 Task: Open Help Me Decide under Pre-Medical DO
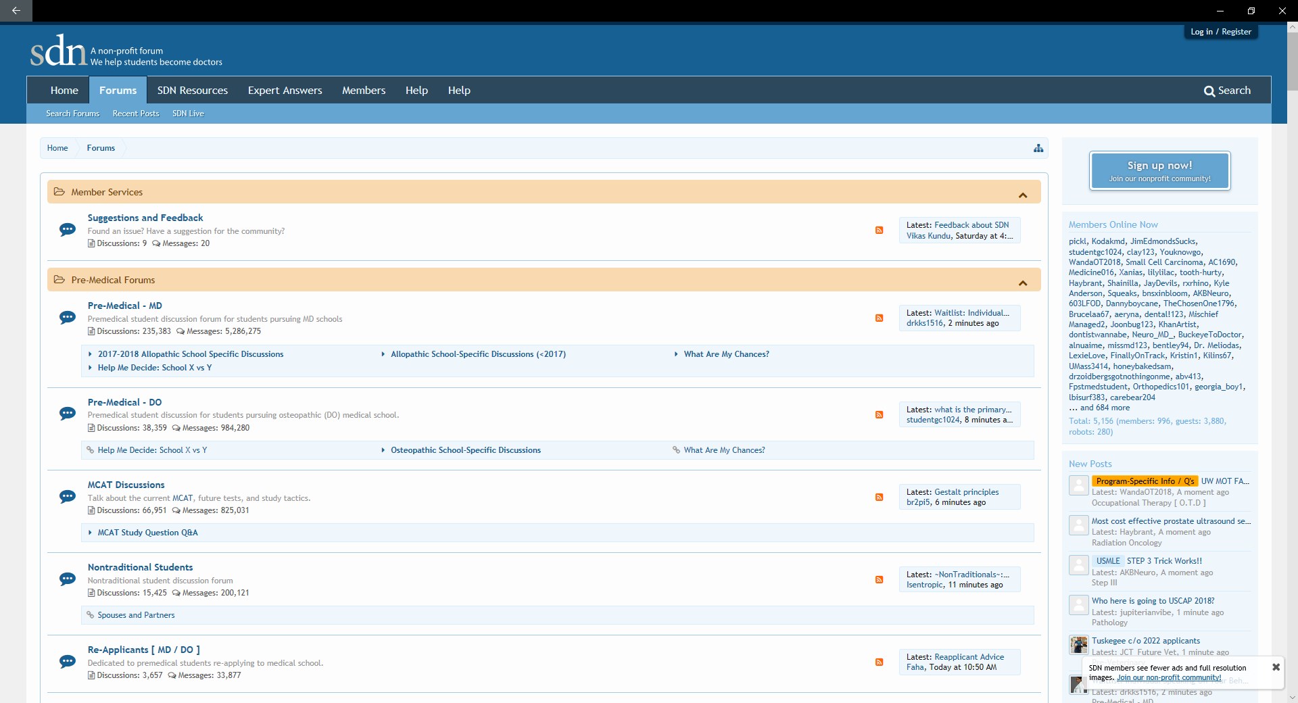coord(152,450)
